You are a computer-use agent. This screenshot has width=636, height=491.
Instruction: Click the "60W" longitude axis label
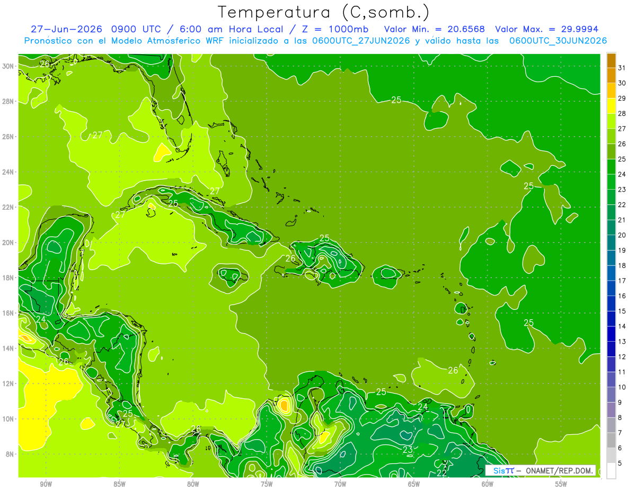coord(488,484)
